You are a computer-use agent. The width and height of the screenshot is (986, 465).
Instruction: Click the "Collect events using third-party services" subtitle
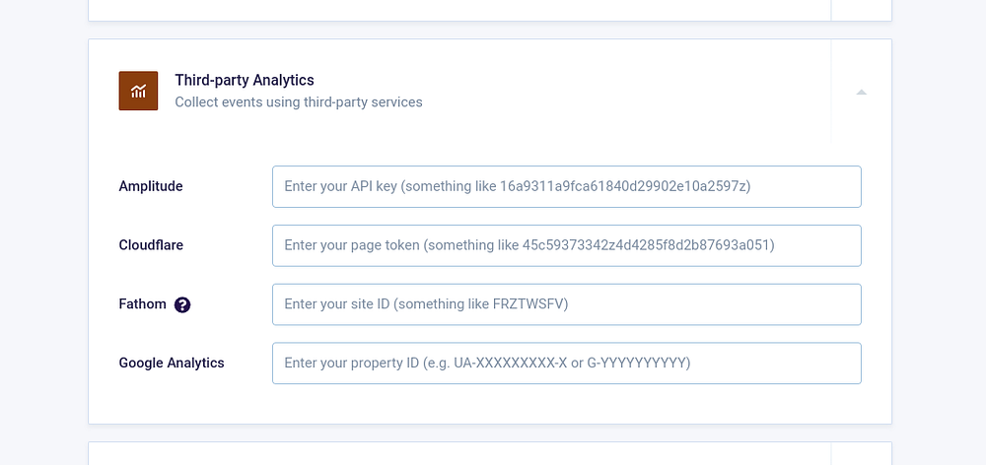click(x=298, y=101)
